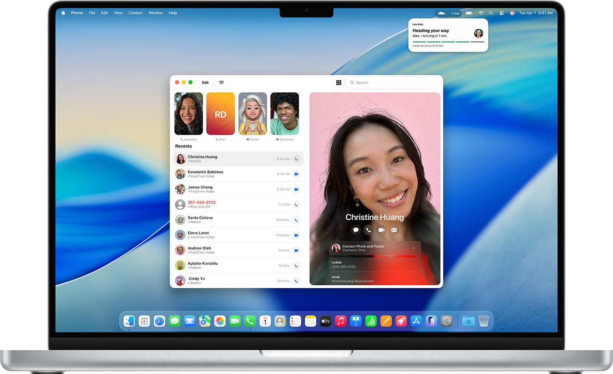613x374 pixels.
Task: Click the Search field
Action: 394,83
